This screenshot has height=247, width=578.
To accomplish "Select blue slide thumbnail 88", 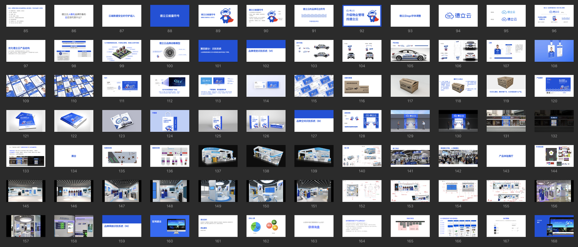I will (170, 16).
